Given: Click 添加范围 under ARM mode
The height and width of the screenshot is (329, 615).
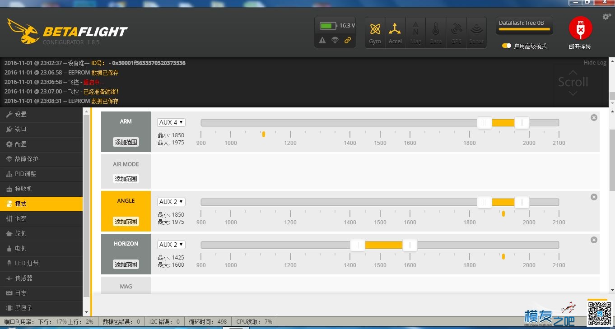Looking at the screenshot, I should (126, 142).
